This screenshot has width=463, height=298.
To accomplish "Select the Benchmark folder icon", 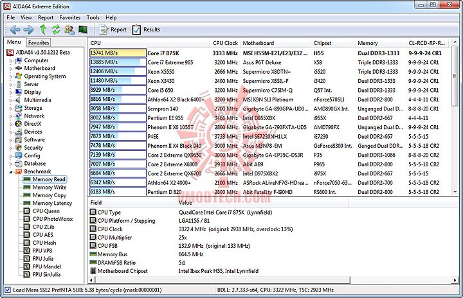I will 19,171.
